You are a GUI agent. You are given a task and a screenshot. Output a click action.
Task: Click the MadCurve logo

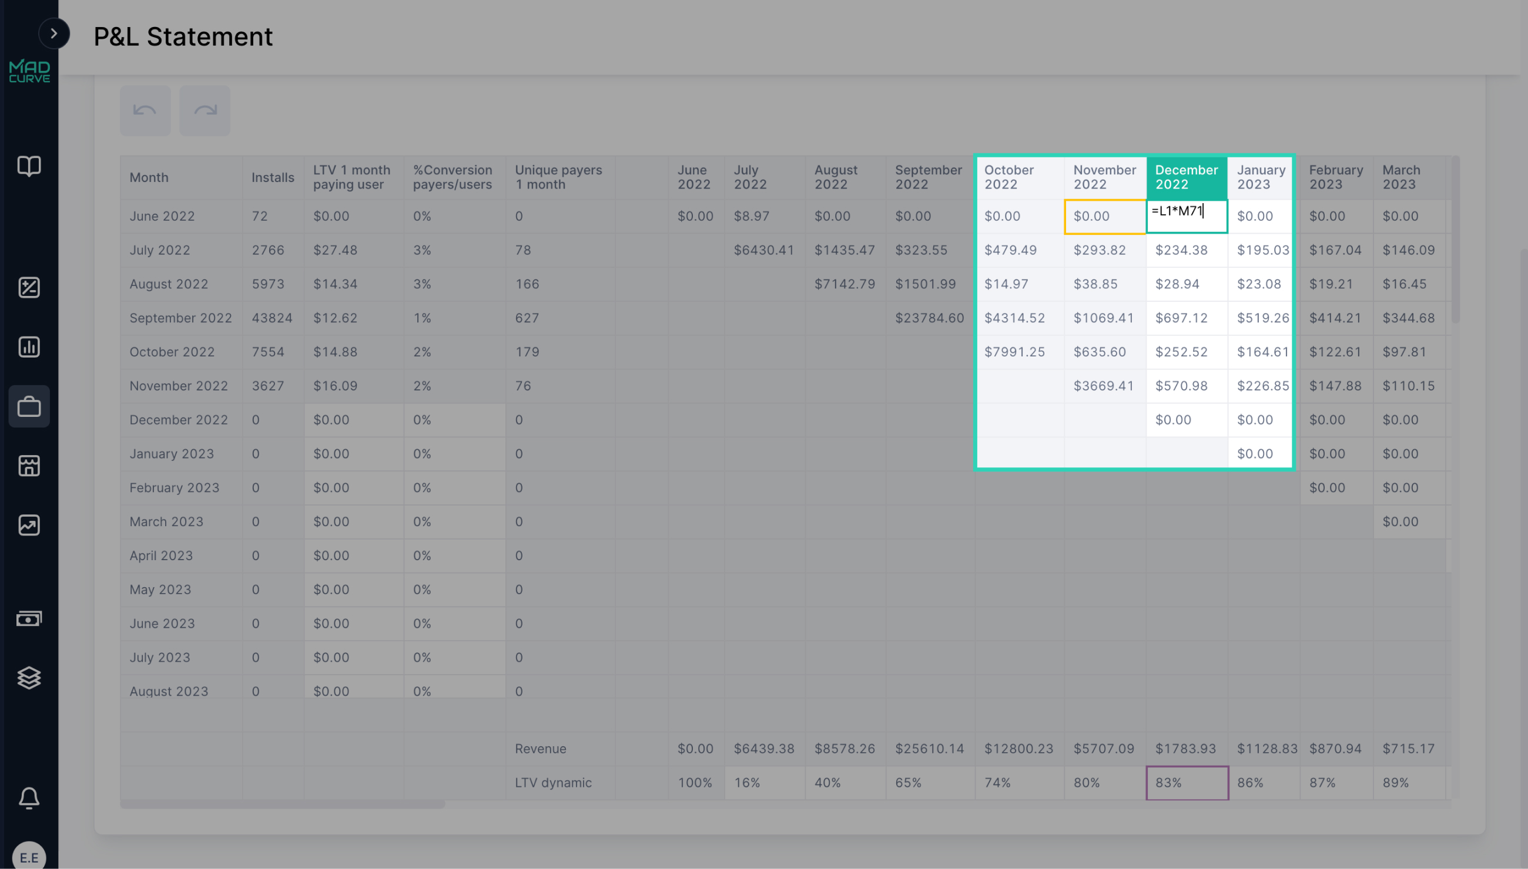coord(29,71)
